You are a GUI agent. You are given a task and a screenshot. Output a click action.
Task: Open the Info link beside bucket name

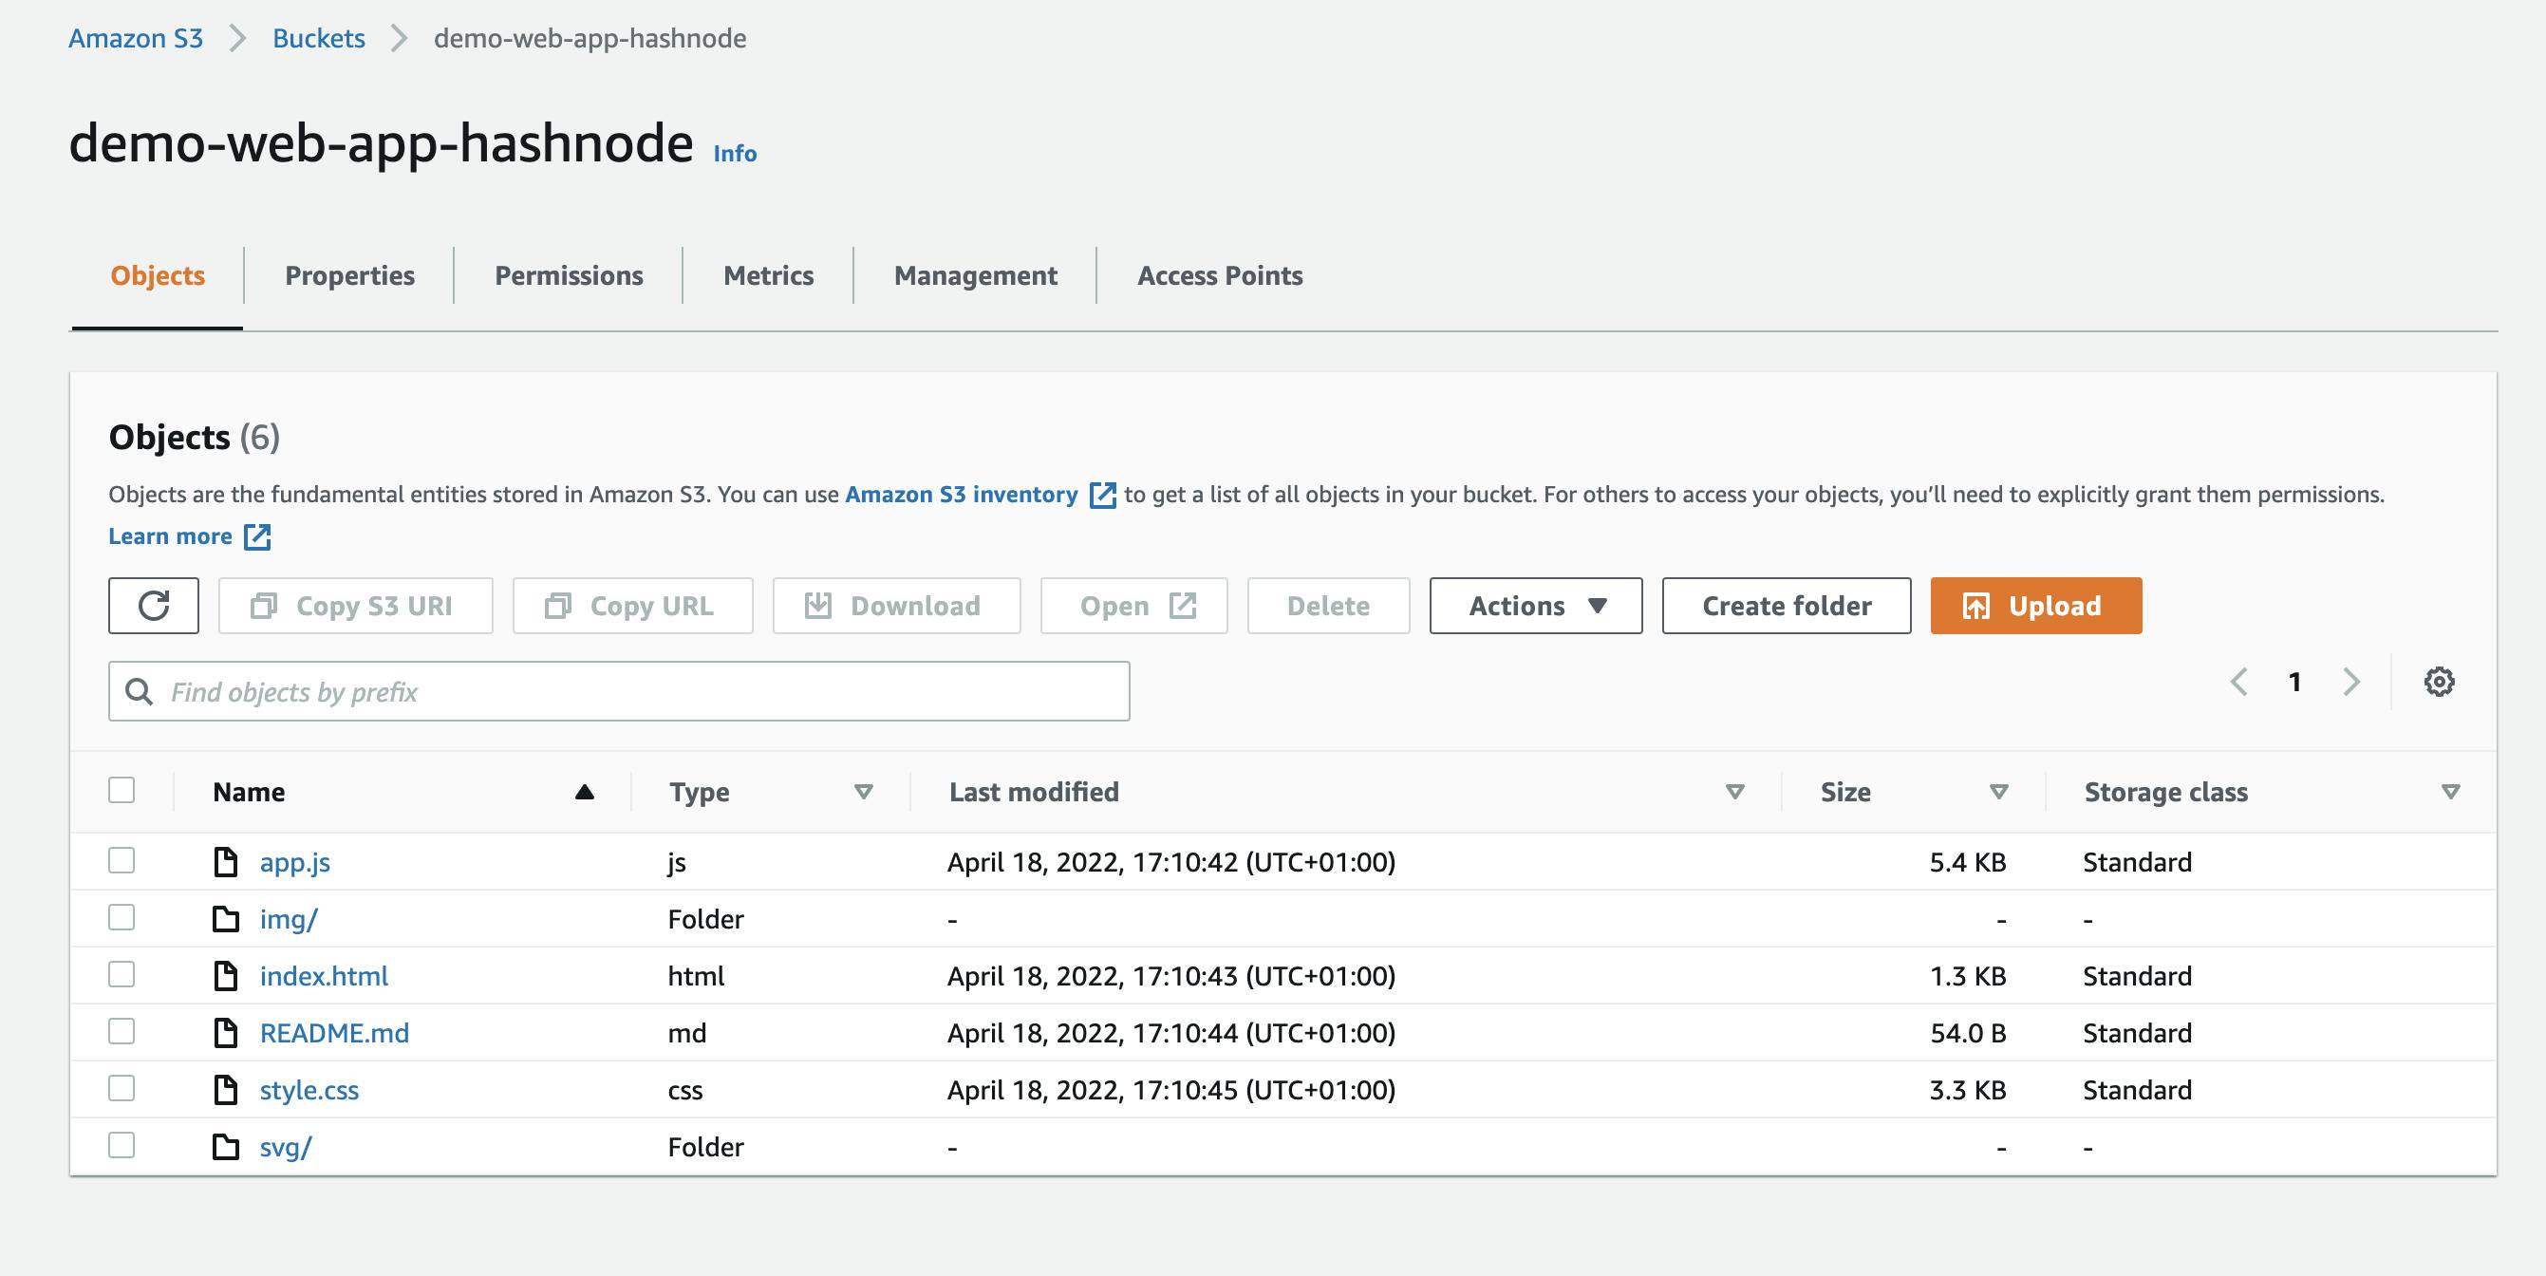pos(736,153)
